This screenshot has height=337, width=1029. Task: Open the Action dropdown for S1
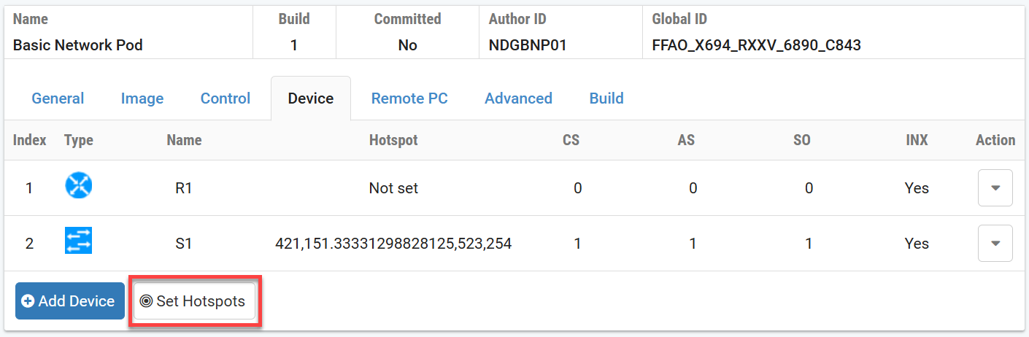click(x=995, y=244)
